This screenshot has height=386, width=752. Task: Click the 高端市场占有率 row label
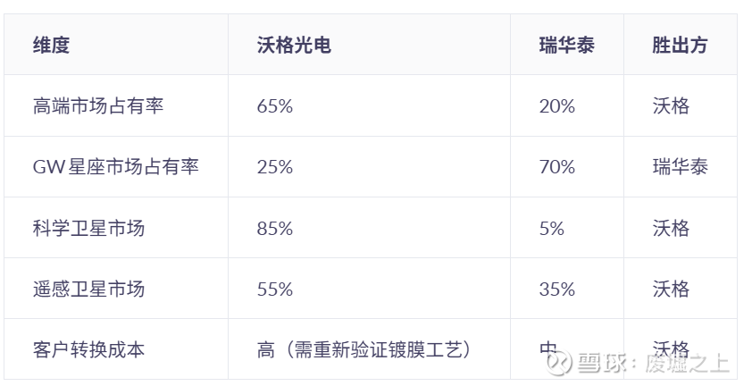click(x=97, y=106)
